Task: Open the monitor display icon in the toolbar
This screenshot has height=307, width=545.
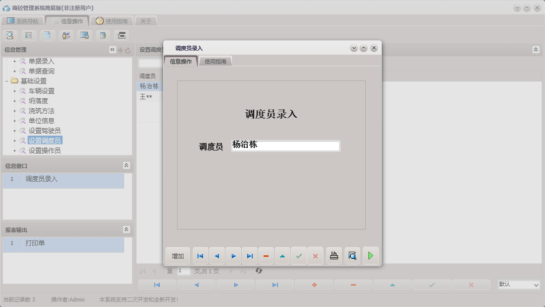Action: pos(84,35)
